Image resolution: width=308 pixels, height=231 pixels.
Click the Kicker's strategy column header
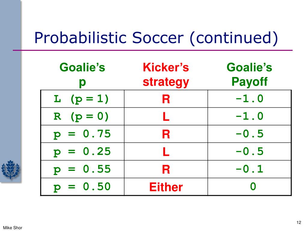(166, 75)
